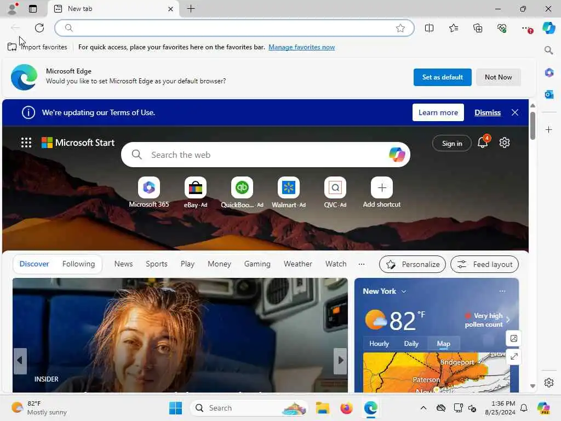Screen dimensions: 561x421
Task: Click the Manage favorites now link
Action: [302, 47]
